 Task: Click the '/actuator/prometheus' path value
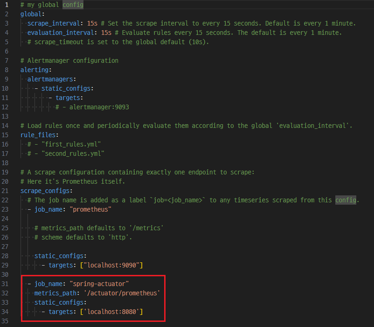click(122, 293)
